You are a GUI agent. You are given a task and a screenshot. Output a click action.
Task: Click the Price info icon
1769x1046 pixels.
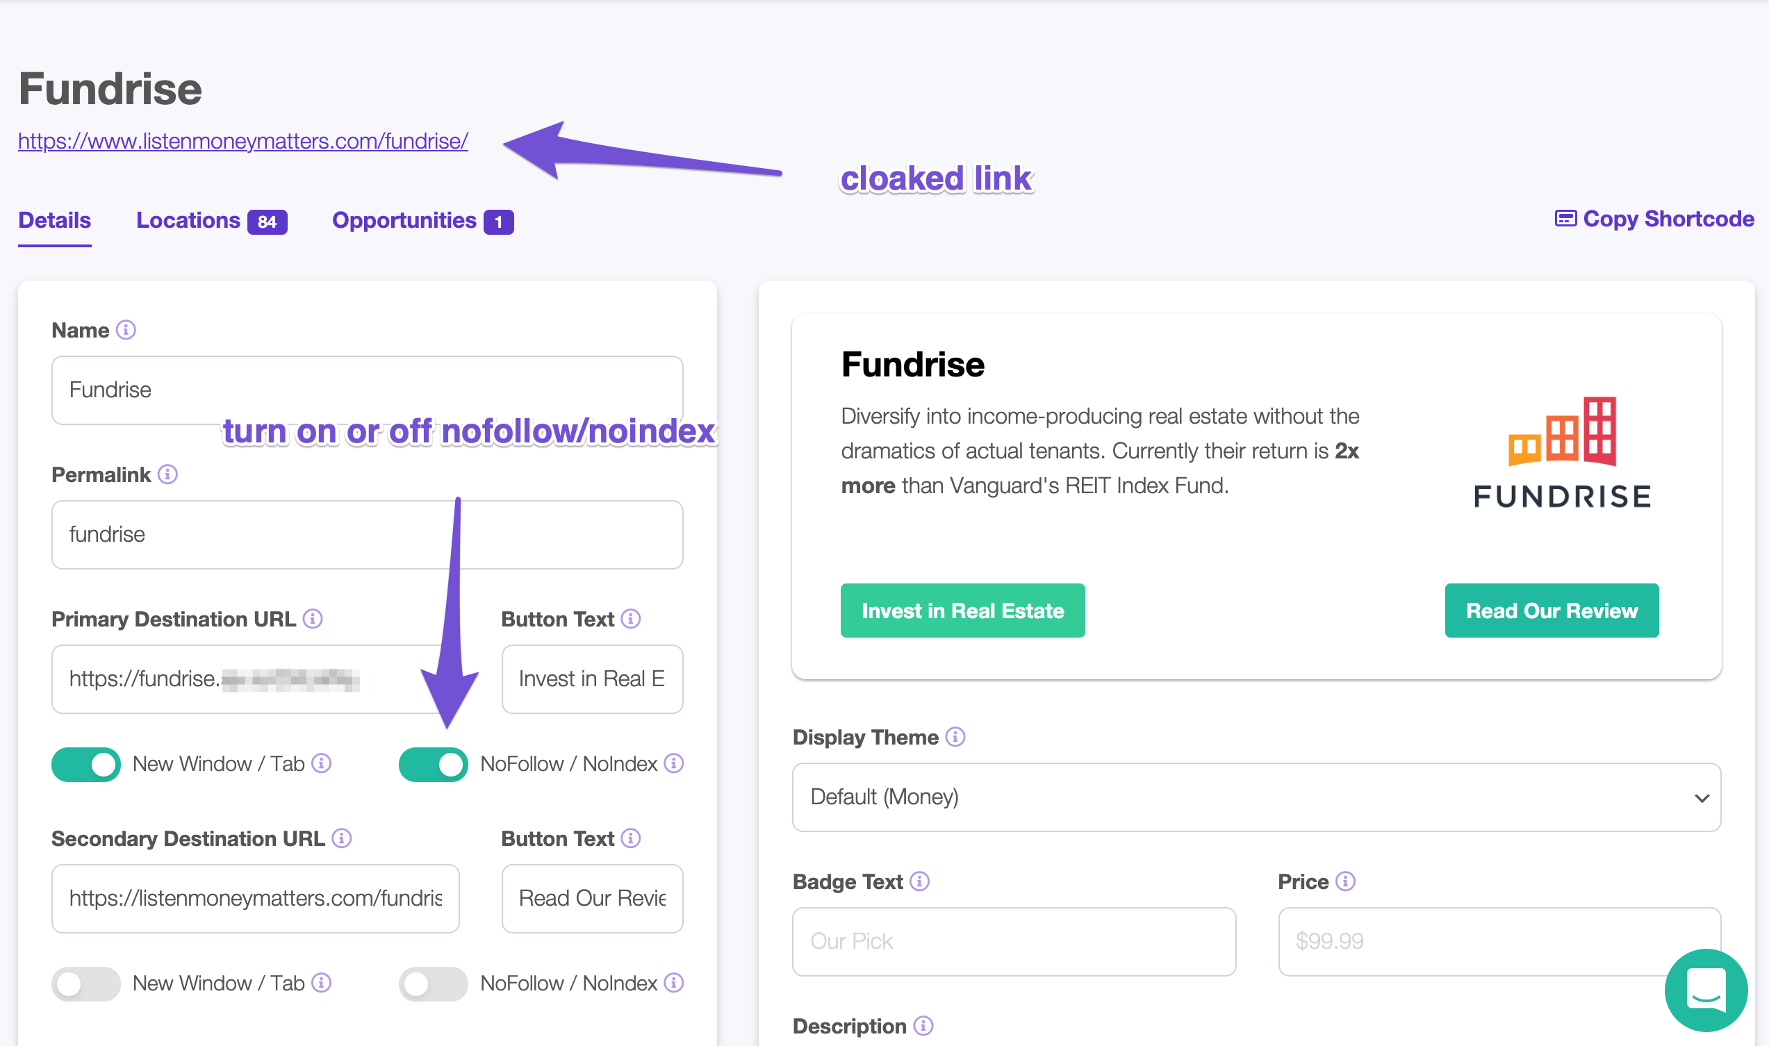(x=1345, y=882)
